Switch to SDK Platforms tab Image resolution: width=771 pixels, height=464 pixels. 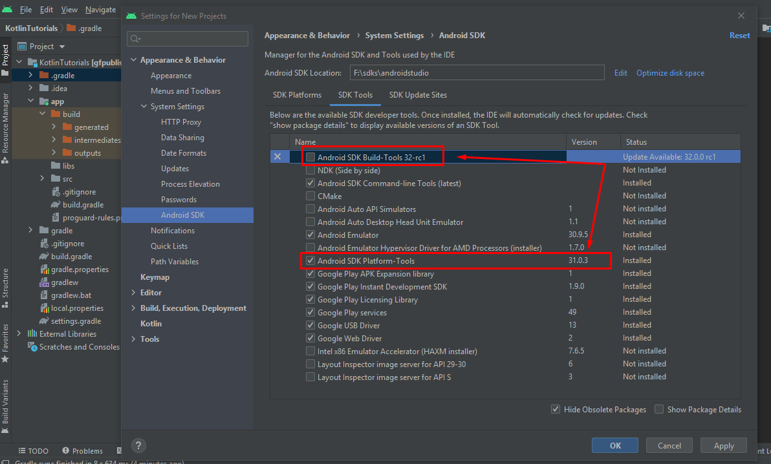coord(297,95)
